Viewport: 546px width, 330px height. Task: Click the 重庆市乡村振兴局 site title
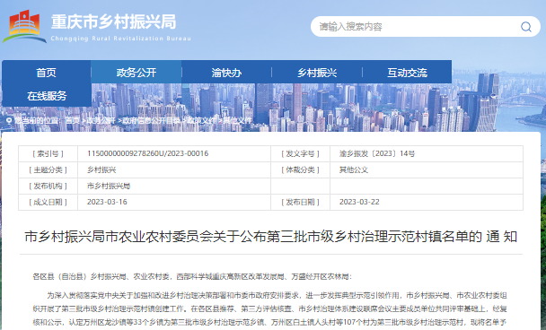pyautogui.click(x=113, y=22)
